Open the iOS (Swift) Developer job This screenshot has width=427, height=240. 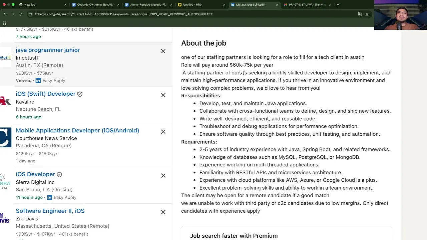[x=46, y=94]
